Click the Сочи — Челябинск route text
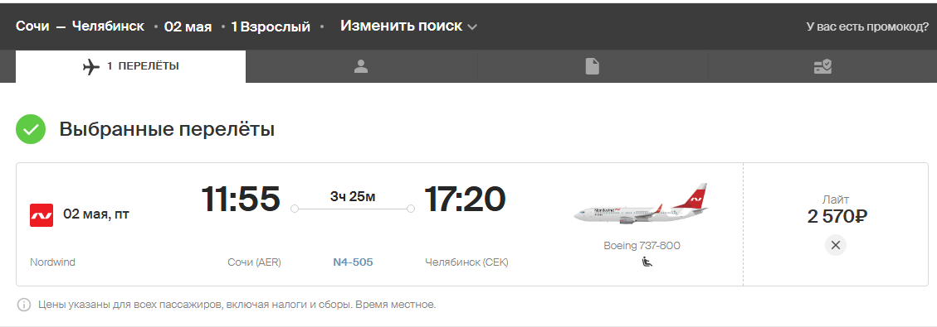937x327 pixels. pos(80,26)
